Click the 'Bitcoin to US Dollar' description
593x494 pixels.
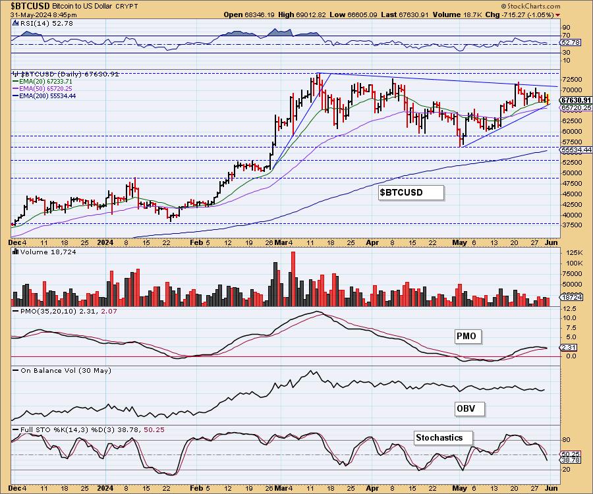[x=82, y=7]
